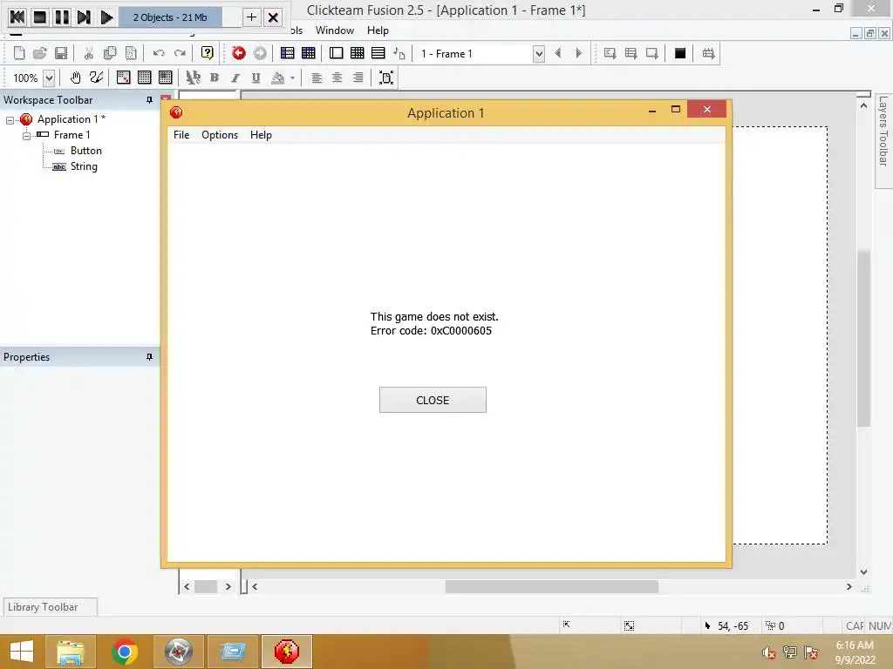The image size is (893, 669).
Task: Click the red Back arrow icon
Action: (x=239, y=53)
